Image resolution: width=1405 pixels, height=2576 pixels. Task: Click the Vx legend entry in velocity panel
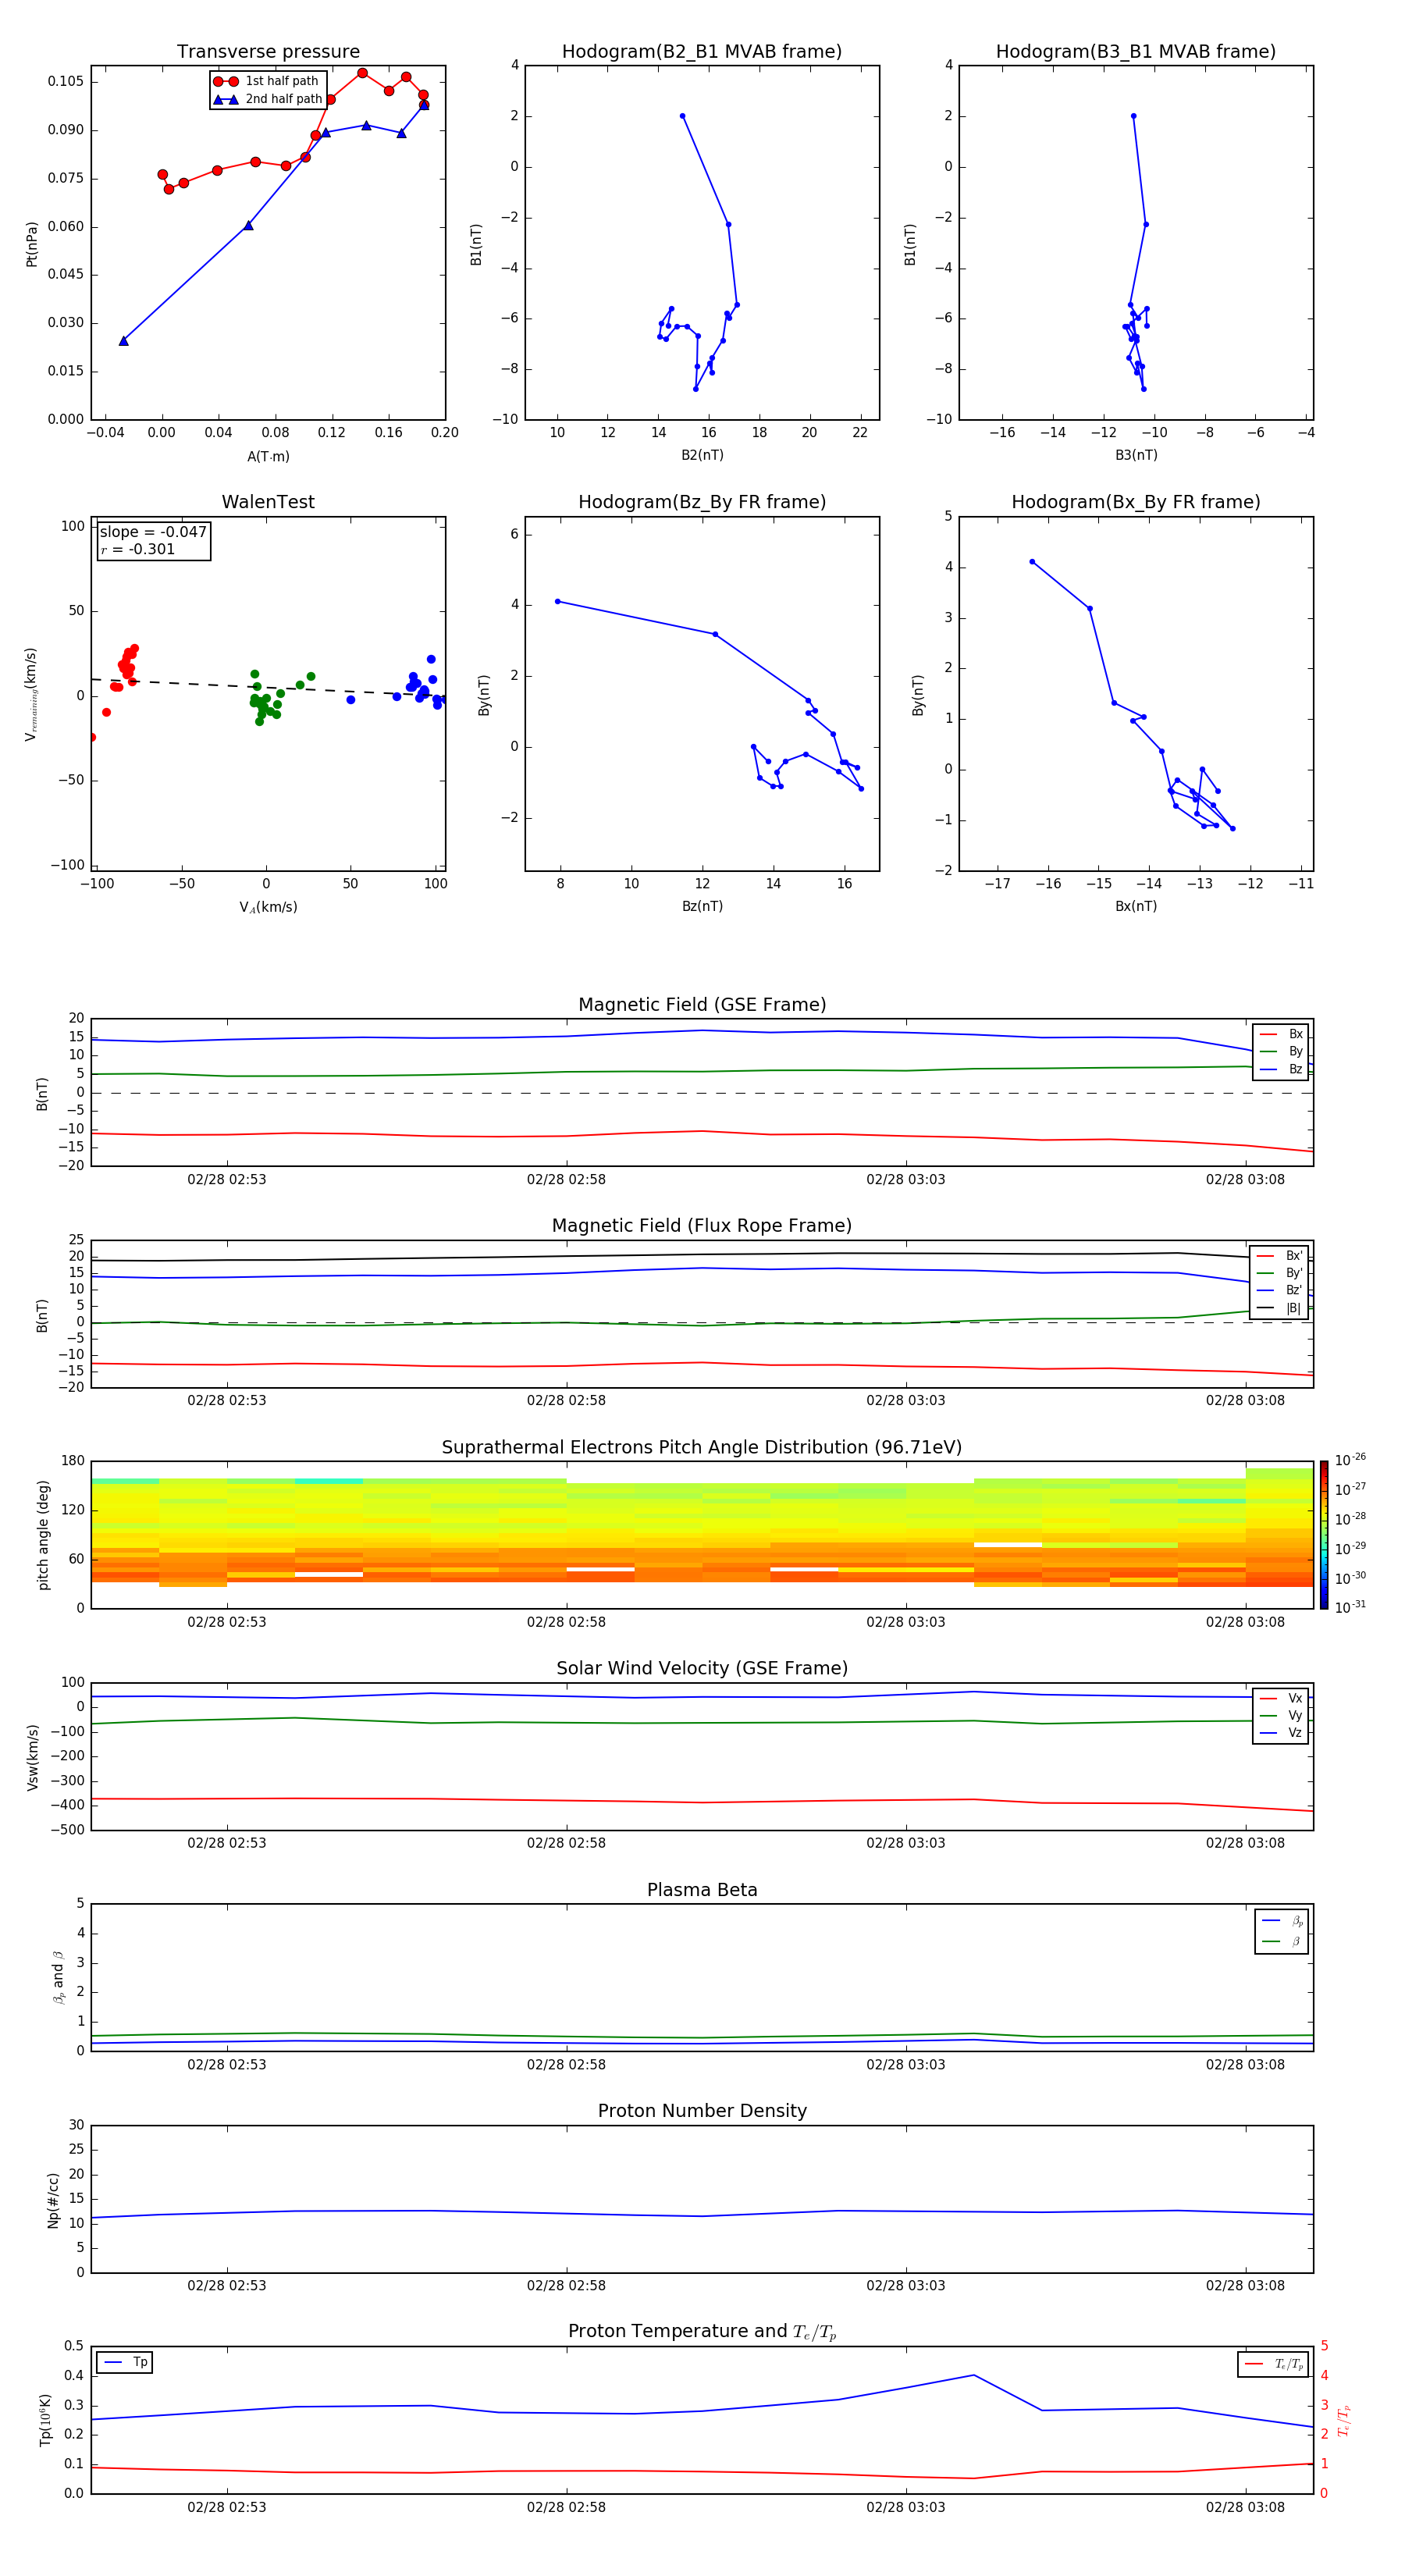(1281, 1698)
